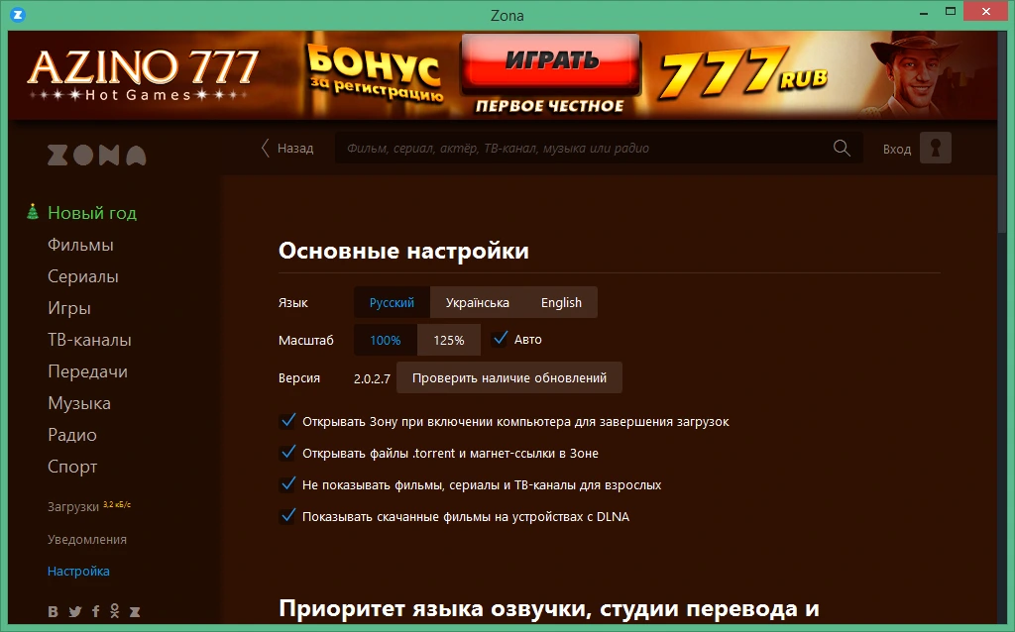Open the Facebook social icon
The height and width of the screenshot is (632, 1015).
pyautogui.click(x=96, y=611)
